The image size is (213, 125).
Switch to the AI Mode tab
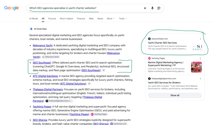coord(34,19)
